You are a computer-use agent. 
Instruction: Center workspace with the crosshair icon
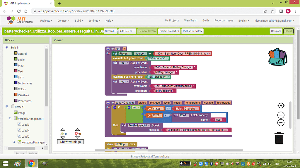click(x=281, y=105)
